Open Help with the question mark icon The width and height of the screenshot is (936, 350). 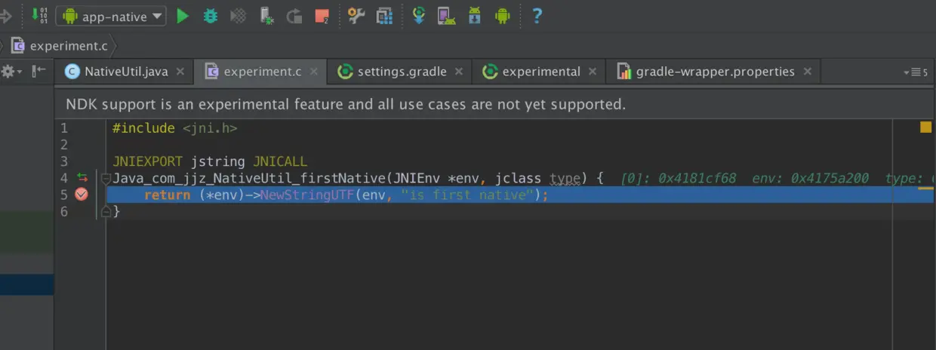pyautogui.click(x=537, y=15)
